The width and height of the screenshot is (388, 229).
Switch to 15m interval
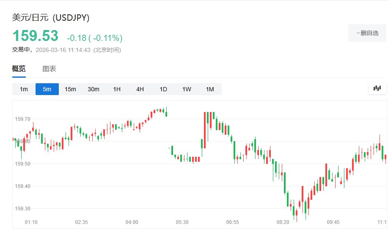70,89
